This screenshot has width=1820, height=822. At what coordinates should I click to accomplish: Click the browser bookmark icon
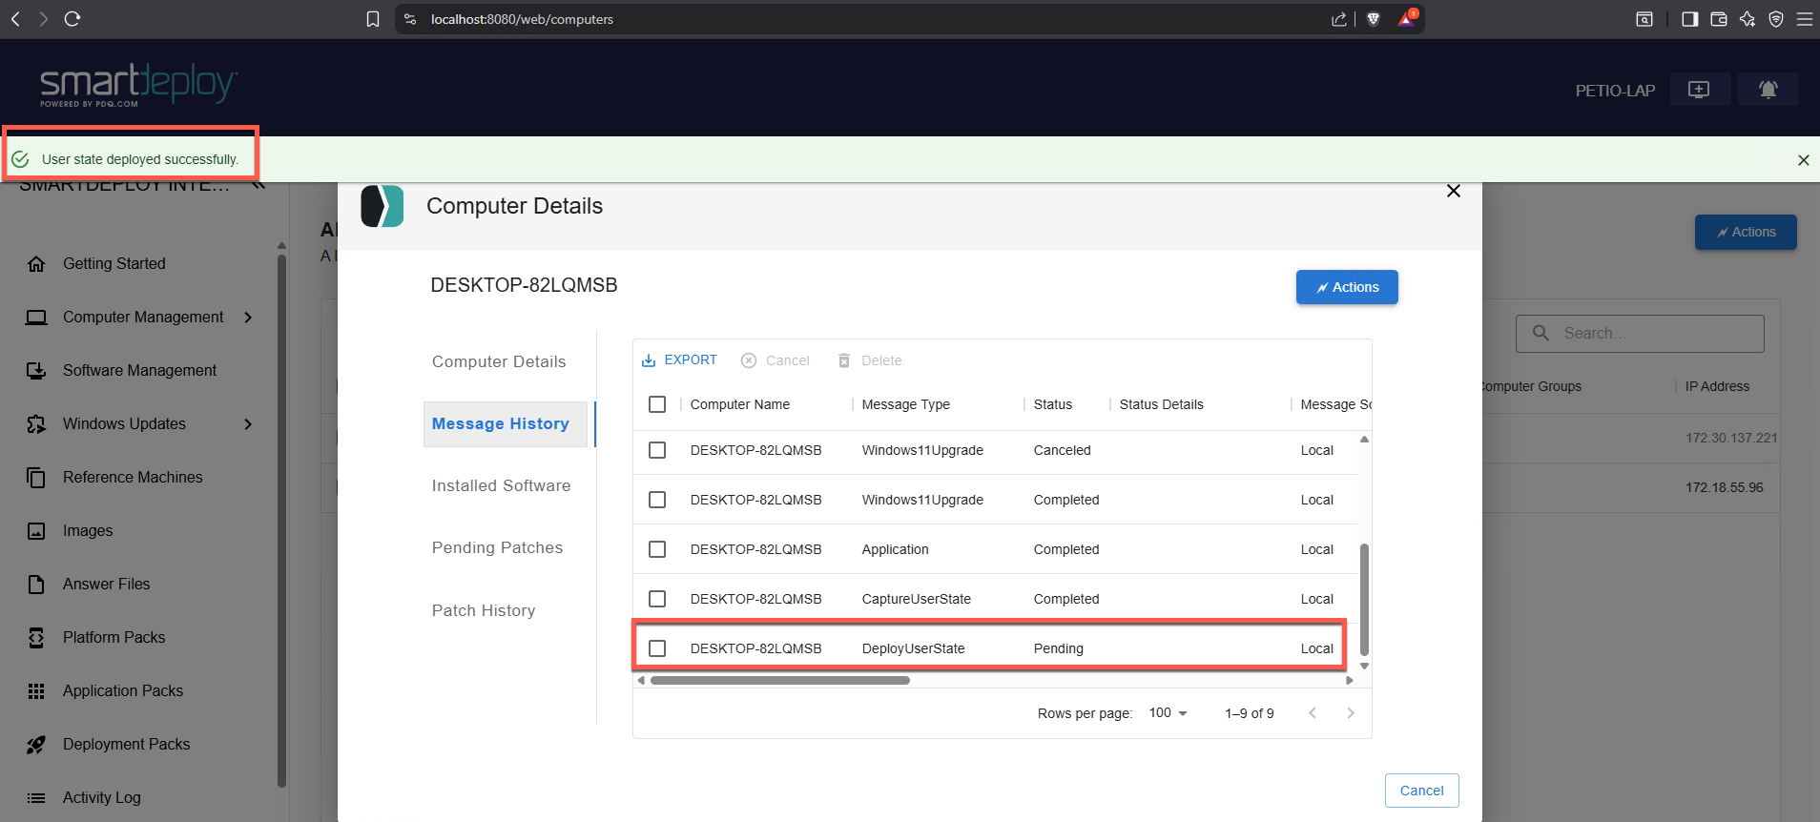click(373, 19)
